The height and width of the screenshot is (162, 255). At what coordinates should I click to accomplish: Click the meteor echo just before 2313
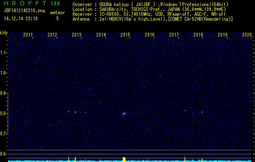75,112
